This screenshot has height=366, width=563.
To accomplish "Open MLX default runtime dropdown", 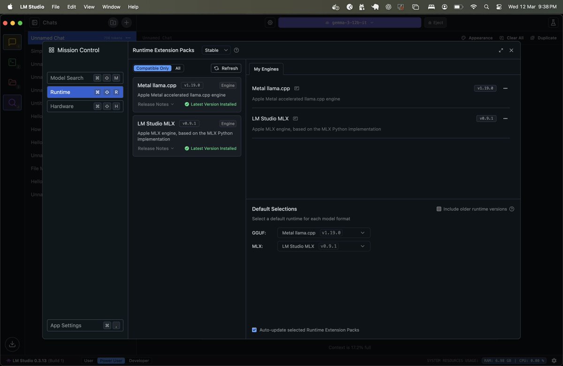I will pos(324,246).
